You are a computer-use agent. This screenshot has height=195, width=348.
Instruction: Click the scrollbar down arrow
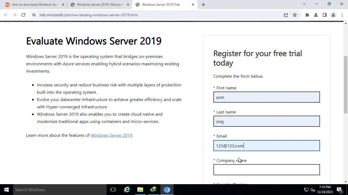346,182
